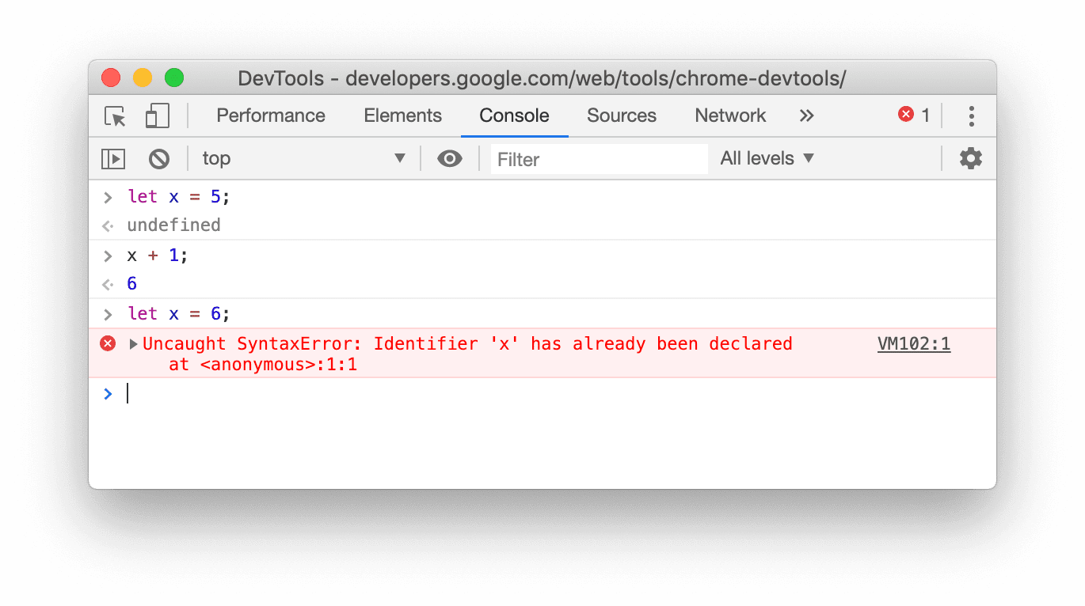This screenshot has height=606, width=1085.
Task: Expand the SyntaxError message details
Action: point(132,343)
